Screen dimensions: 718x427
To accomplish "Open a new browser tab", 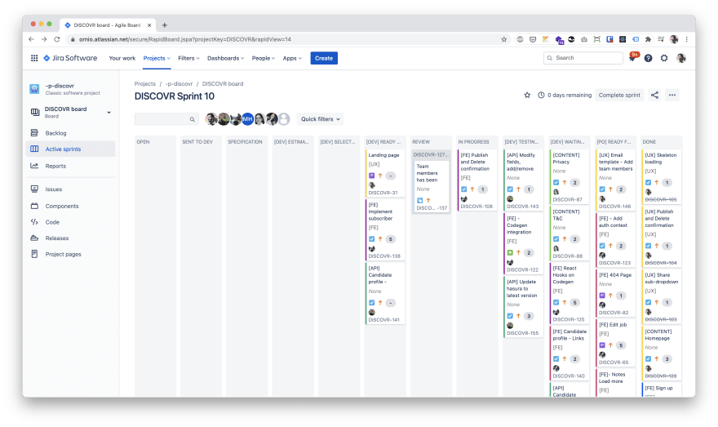I will tap(164, 25).
